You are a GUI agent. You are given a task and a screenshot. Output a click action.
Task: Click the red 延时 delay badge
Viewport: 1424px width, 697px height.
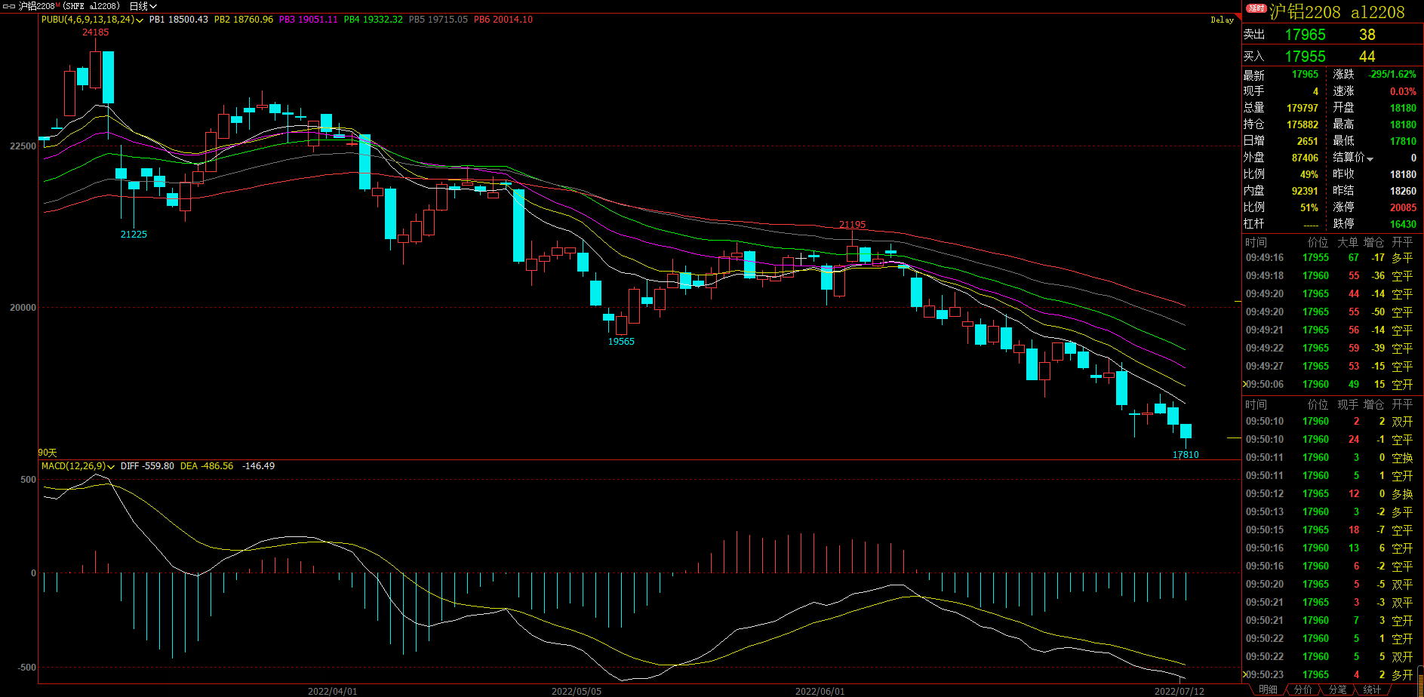(x=1256, y=8)
